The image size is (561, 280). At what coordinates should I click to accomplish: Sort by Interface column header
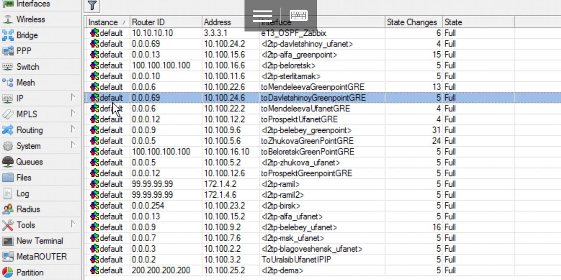click(x=322, y=22)
